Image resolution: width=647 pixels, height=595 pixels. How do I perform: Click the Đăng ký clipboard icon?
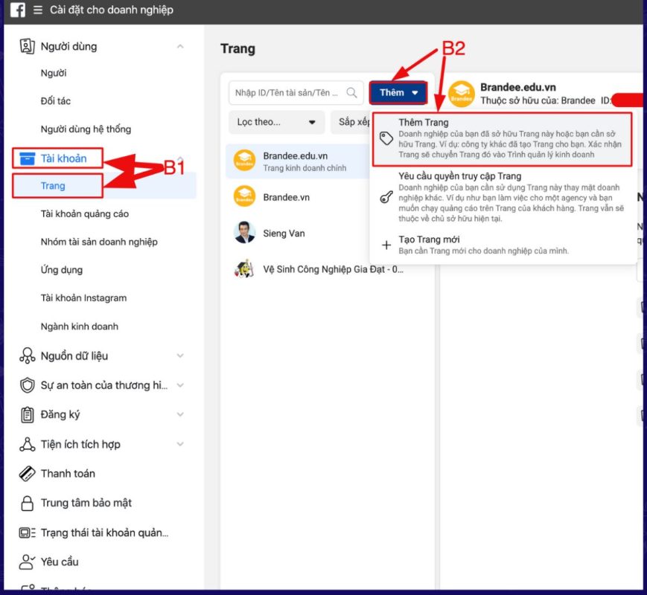coord(28,414)
